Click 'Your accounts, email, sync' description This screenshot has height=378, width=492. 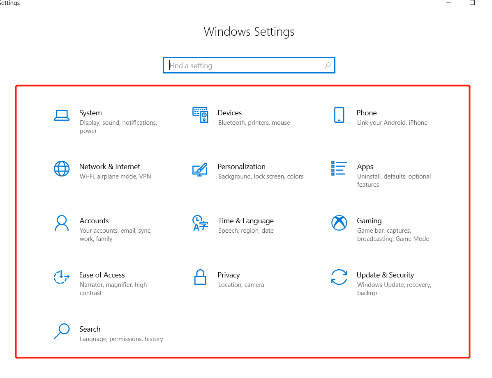115,235
